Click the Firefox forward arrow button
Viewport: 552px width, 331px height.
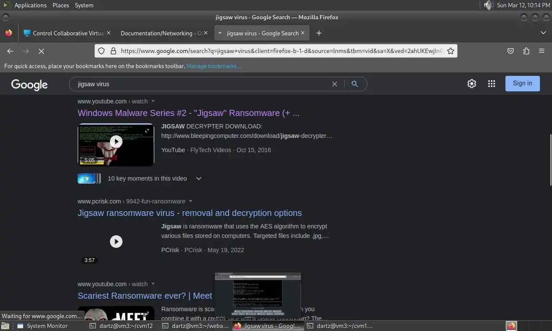pos(26,51)
